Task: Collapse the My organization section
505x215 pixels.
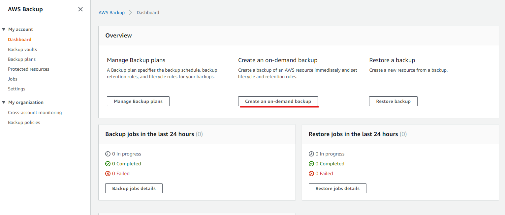Action: coord(4,102)
